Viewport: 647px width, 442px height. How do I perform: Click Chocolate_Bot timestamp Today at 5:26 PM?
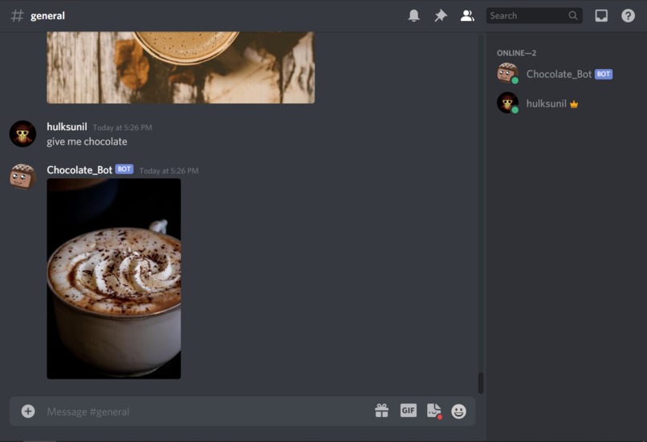(x=169, y=171)
